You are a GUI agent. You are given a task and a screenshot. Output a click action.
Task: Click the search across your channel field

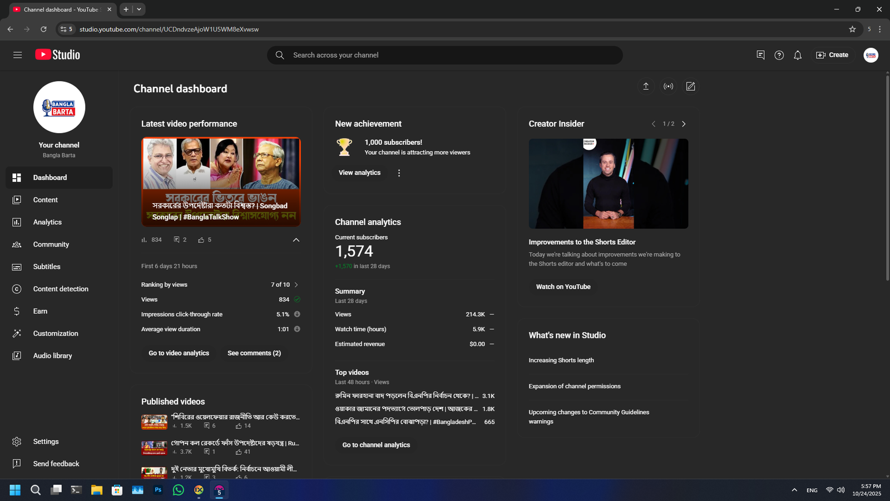click(x=445, y=55)
